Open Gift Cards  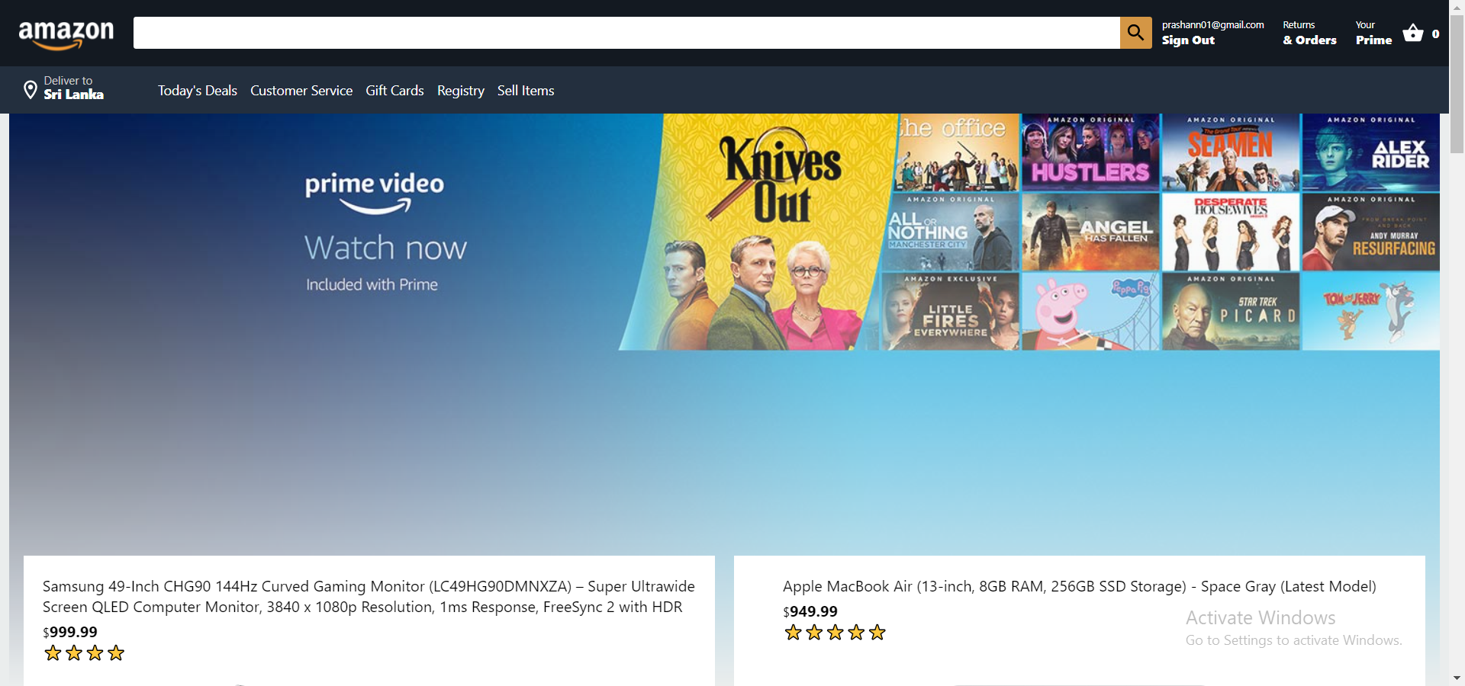[394, 91]
